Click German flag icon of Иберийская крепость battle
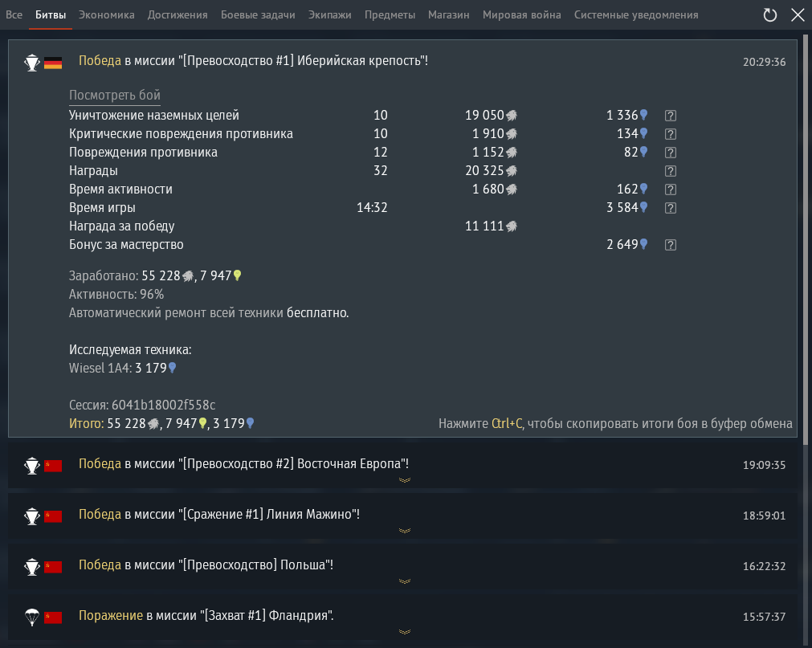The height and width of the screenshot is (648, 812). tap(53, 63)
